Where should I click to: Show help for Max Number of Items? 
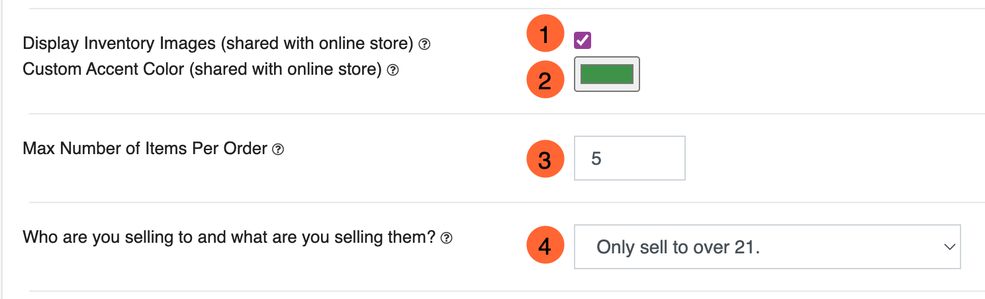(x=279, y=149)
